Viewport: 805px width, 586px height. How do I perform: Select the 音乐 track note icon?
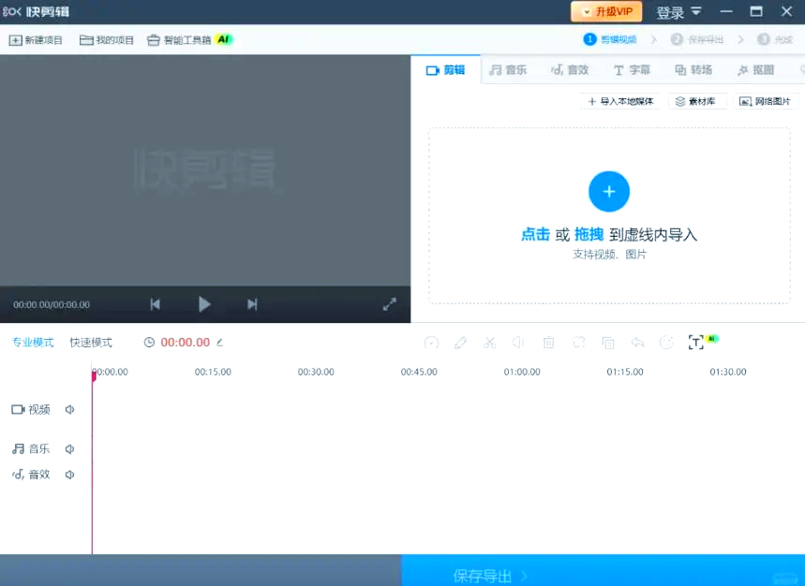[x=19, y=449]
